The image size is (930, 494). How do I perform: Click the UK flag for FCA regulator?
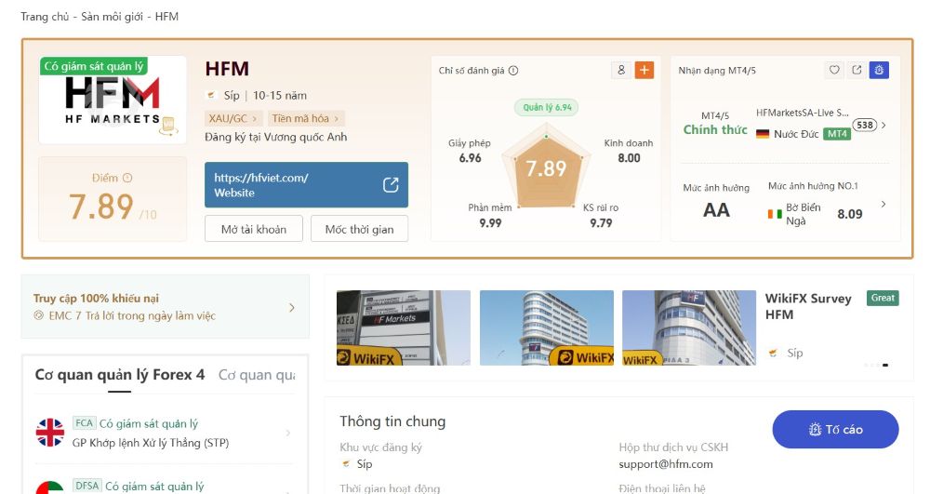(x=50, y=433)
